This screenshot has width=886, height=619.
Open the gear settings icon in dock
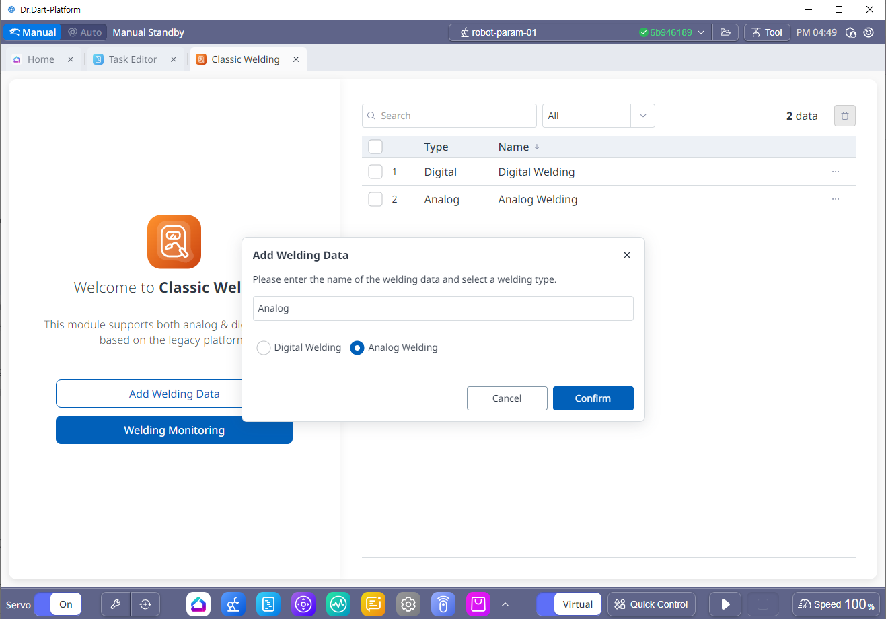(x=408, y=604)
